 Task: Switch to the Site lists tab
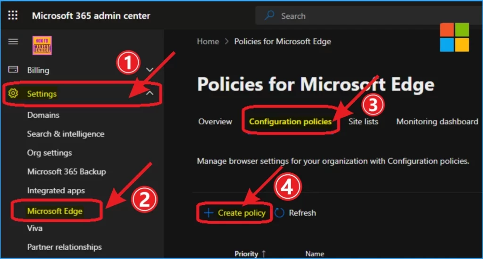(x=363, y=121)
